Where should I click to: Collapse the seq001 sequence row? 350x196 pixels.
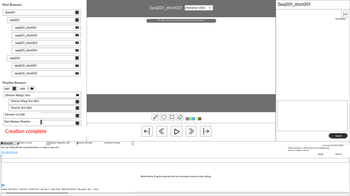pos(44,20)
